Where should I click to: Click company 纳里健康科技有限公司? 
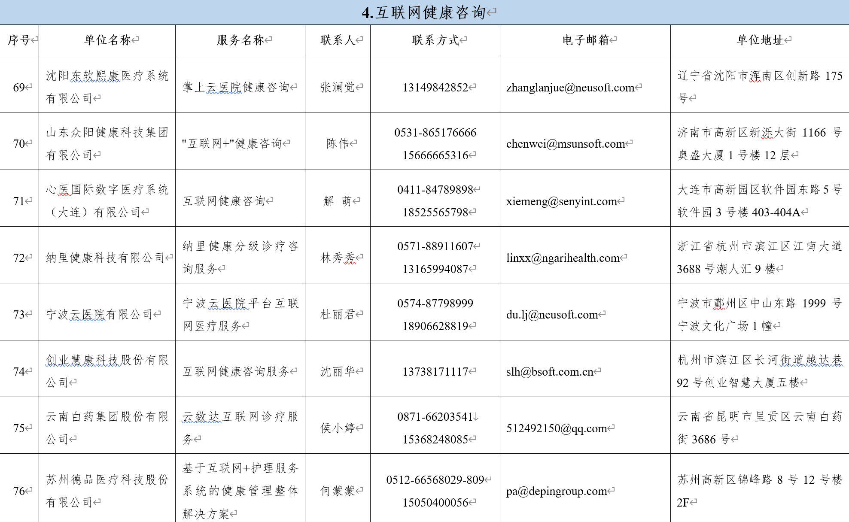106,258
